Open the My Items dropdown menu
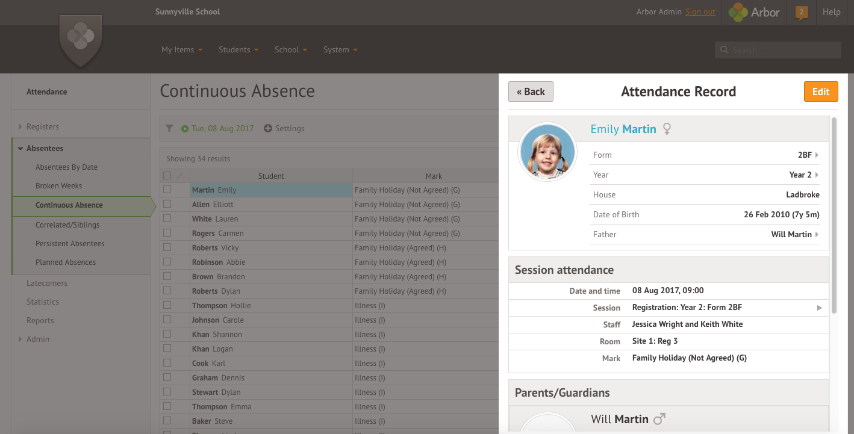This screenshot has width=854, height=434. click(x=181, y=49)
